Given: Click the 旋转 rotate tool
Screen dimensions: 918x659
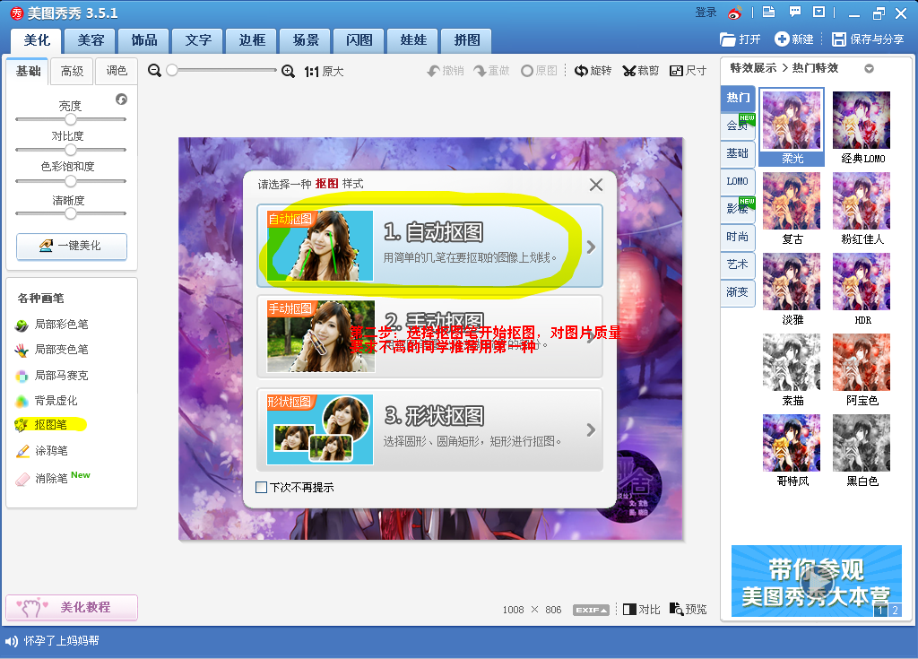Looking at the screenshot, I should (593, 71).
